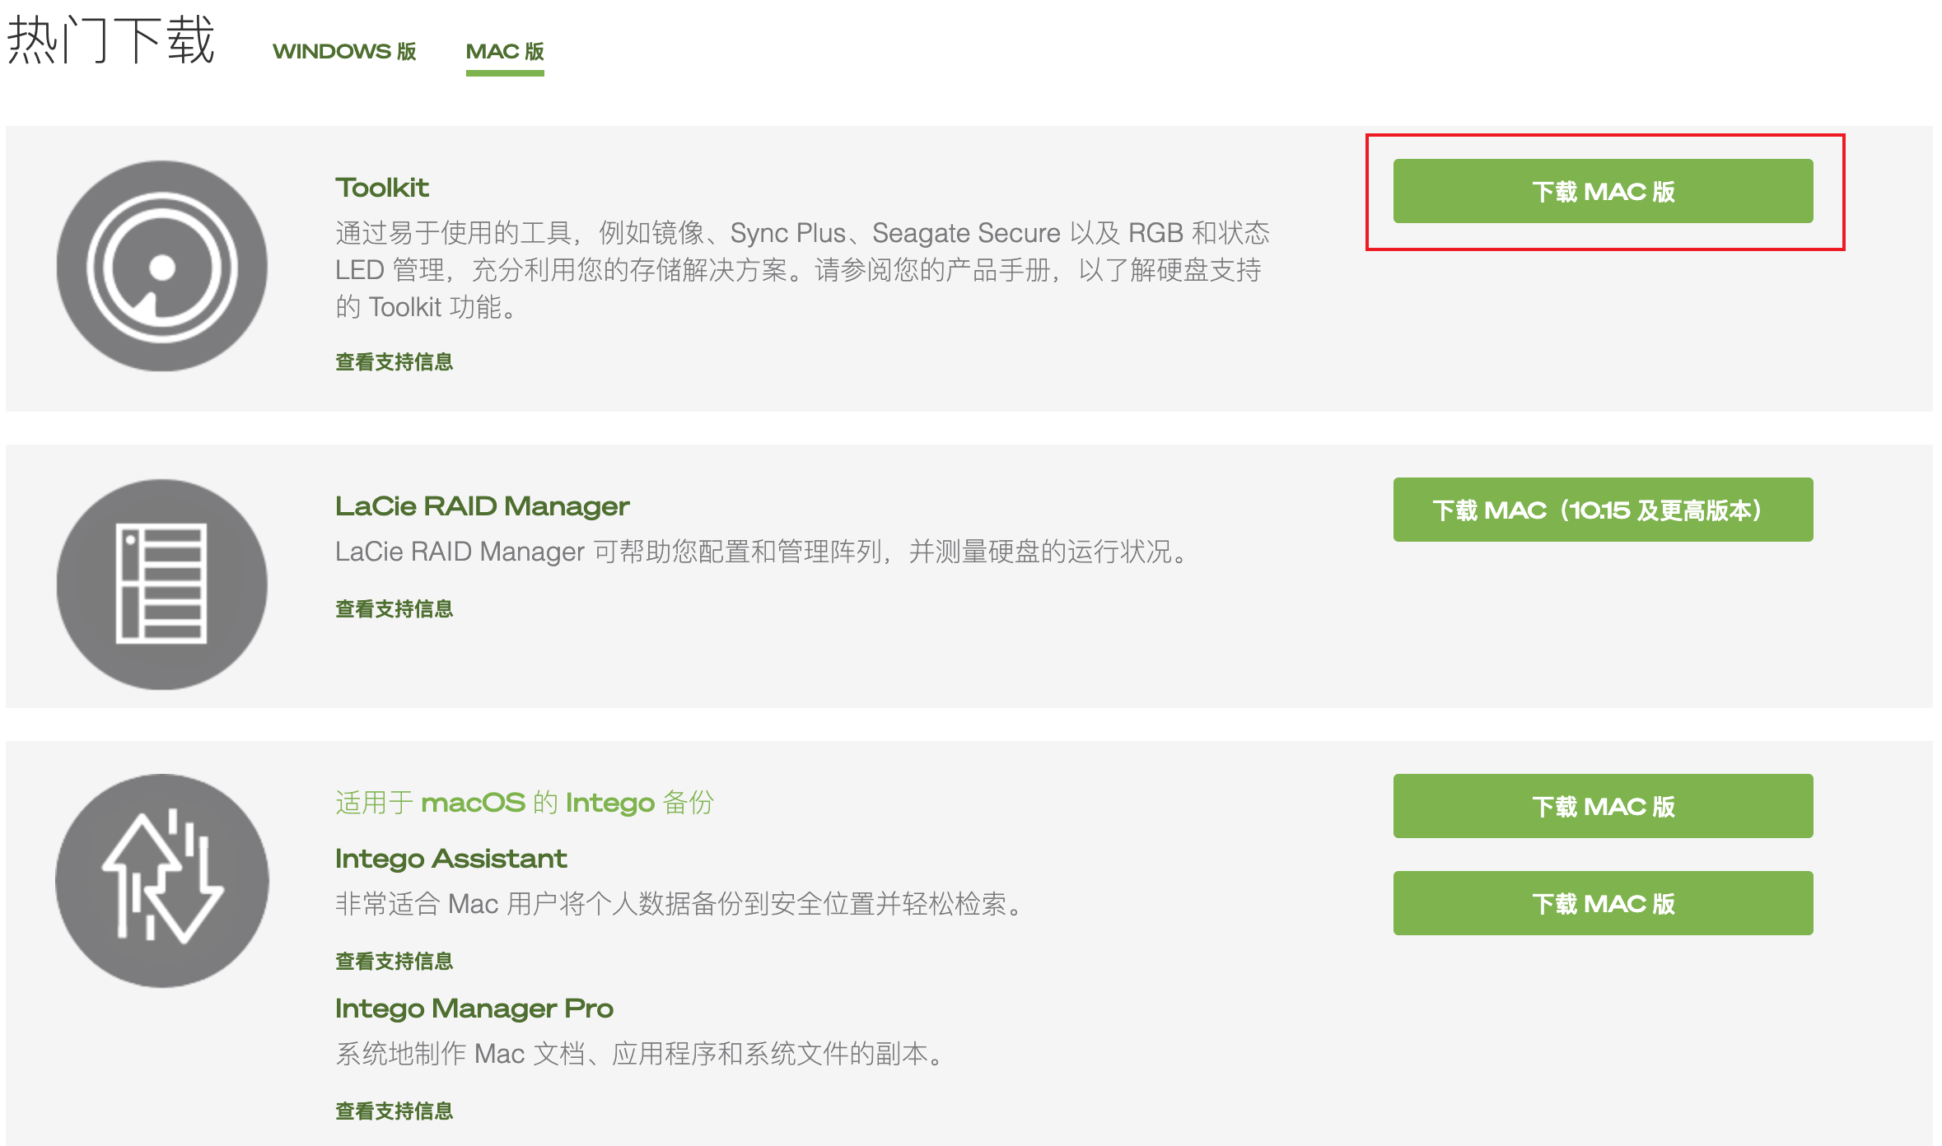The width and height of the screenshot is (1942, 1146).
Task: Download Intego Assistant Mac version
Action: (x=1602, y=806)
